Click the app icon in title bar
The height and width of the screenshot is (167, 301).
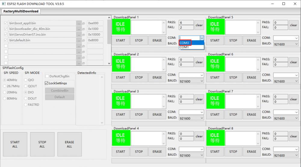4,4
